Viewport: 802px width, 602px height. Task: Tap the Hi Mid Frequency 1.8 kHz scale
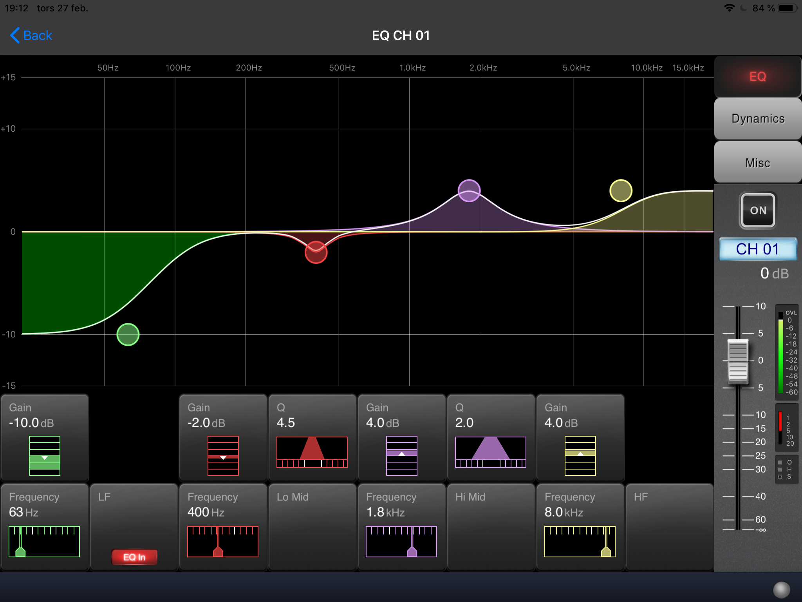[x=401, y=541]
